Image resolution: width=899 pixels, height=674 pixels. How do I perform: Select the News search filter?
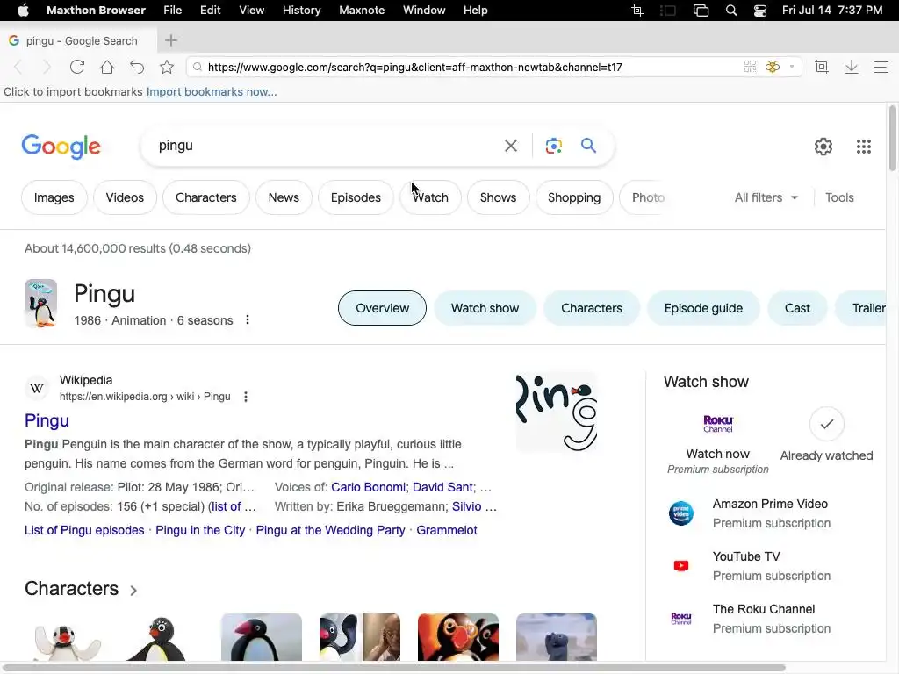pos(284,197)
